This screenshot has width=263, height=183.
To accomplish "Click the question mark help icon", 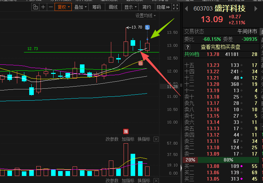I will [x=188, y=47].
